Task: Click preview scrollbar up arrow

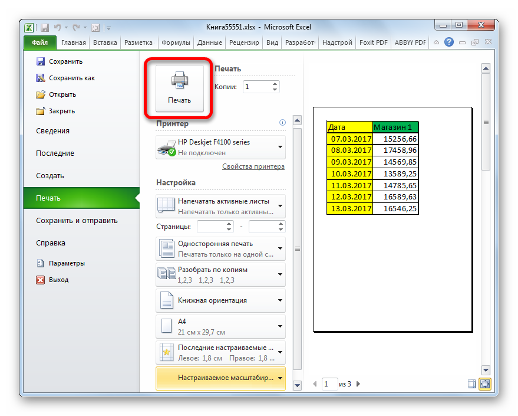Action: pos(486,68)
